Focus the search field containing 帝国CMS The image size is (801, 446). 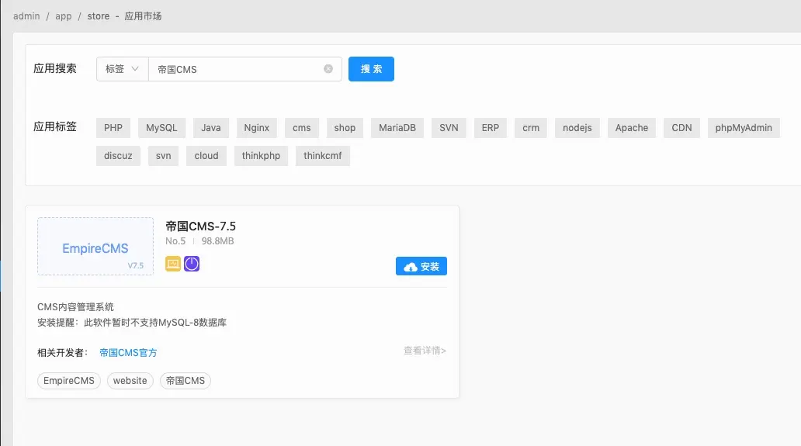click(x=244, y=69)
